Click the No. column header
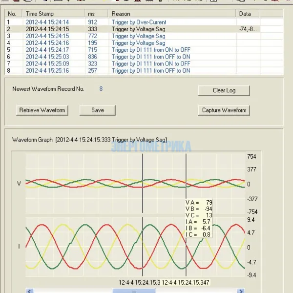The height and width of the screenshot is (293, 293). (14, 14)
